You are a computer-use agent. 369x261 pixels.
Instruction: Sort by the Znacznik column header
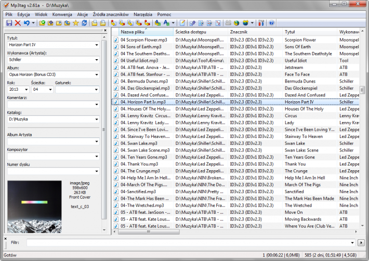pos(255,32)
